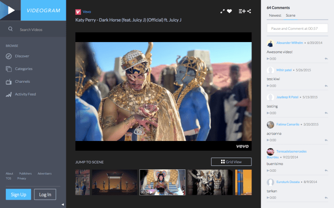
Task: Reply to Alexander Wilhelm's comment
Action: [326, 59]
